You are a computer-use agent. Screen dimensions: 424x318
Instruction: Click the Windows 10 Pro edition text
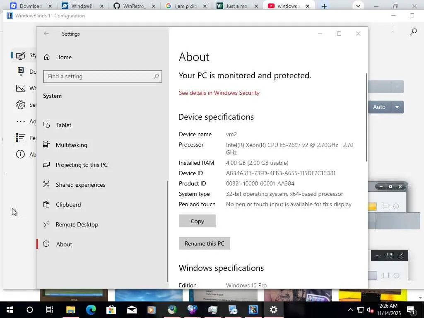246,285
